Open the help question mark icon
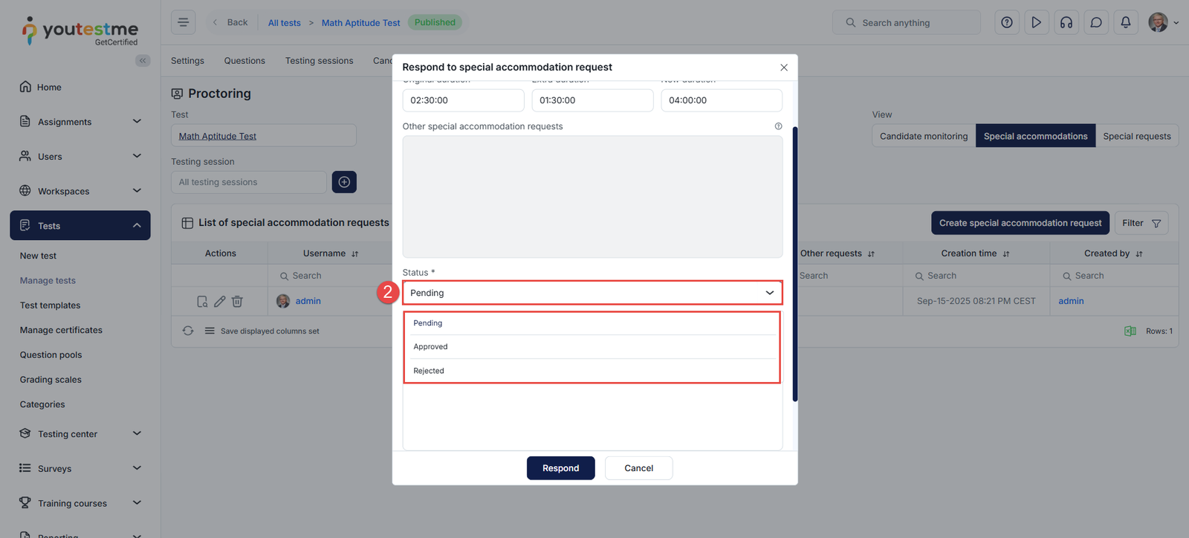The height and width of the screenshot is (538, 1189). tap(1006, 22)
